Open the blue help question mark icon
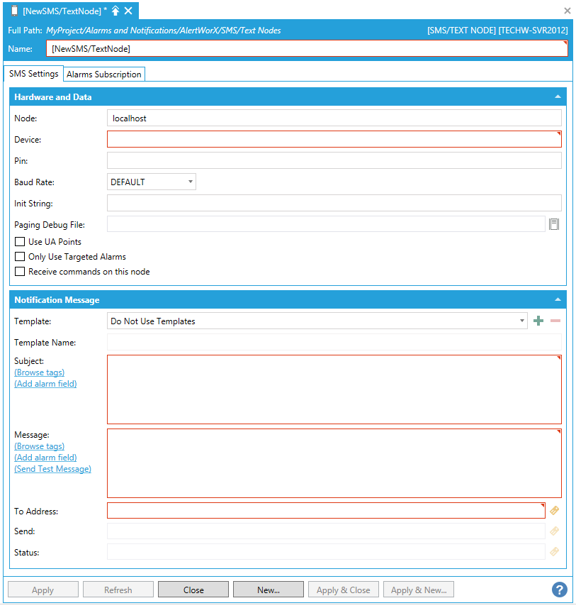Screen dimensions: 576x608 560,590
